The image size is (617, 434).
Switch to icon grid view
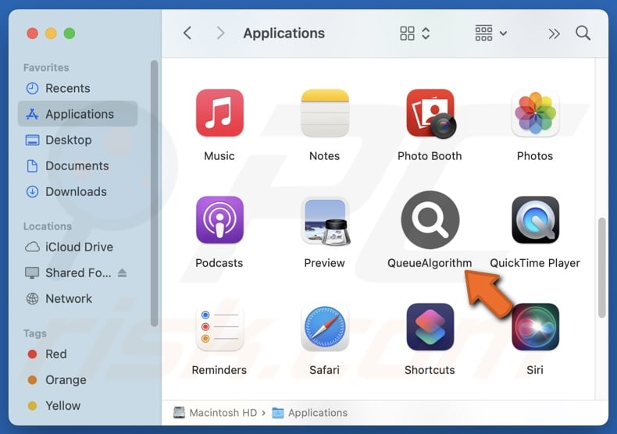[x=407, y=34]
